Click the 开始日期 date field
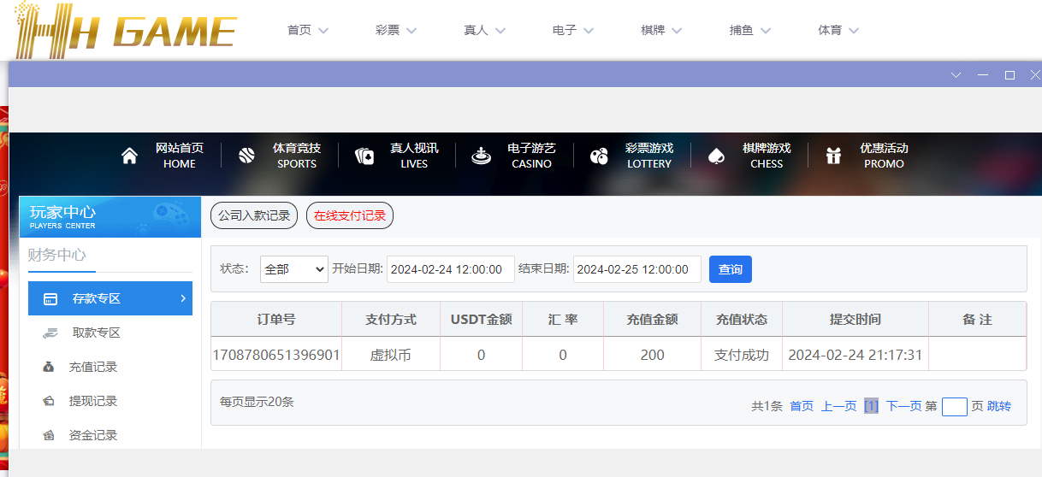This screenshot has height=477, width=1042. point(450,269)
